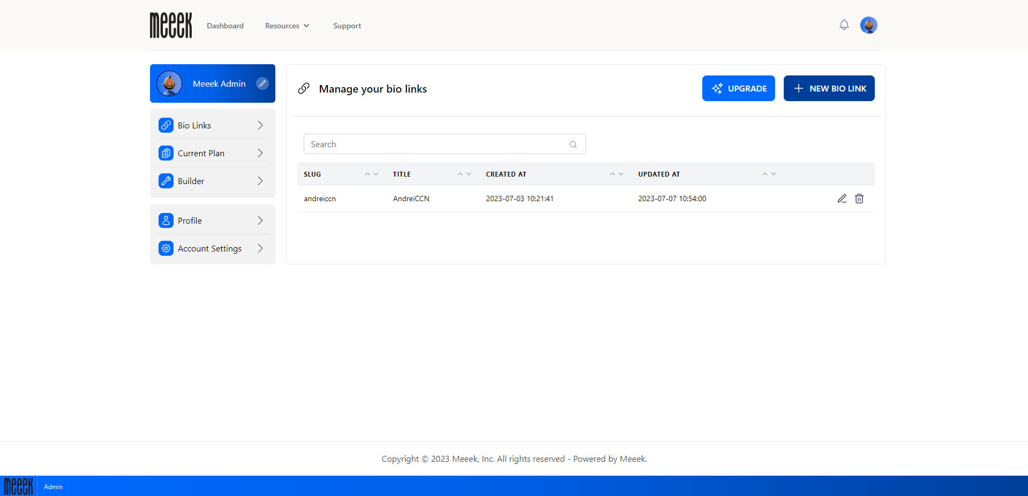Screen dimensions: 1028x496
Task: Click the UPGRADE button
Action: [x=738, y=88]
